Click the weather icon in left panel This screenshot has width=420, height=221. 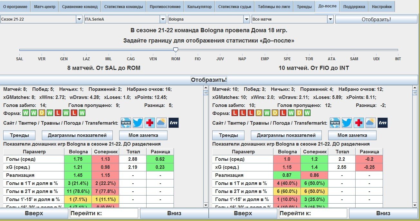pos(161,123)
